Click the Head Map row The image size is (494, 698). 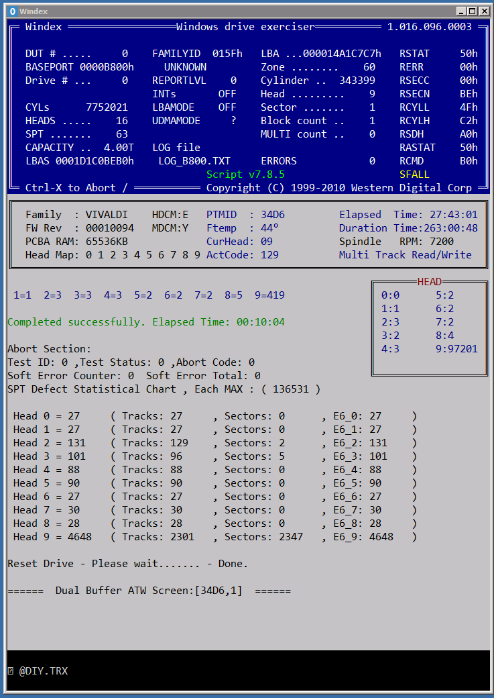point(113,255)
